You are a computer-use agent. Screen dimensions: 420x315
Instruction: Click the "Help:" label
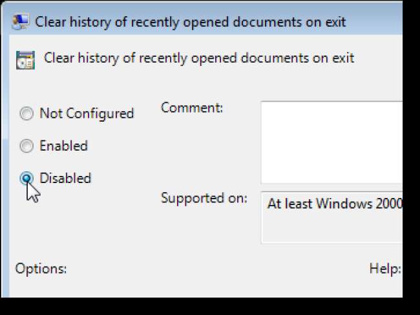385,268
